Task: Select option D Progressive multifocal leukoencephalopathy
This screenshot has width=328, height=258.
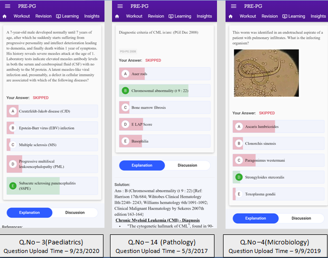Action: [52, 164]
